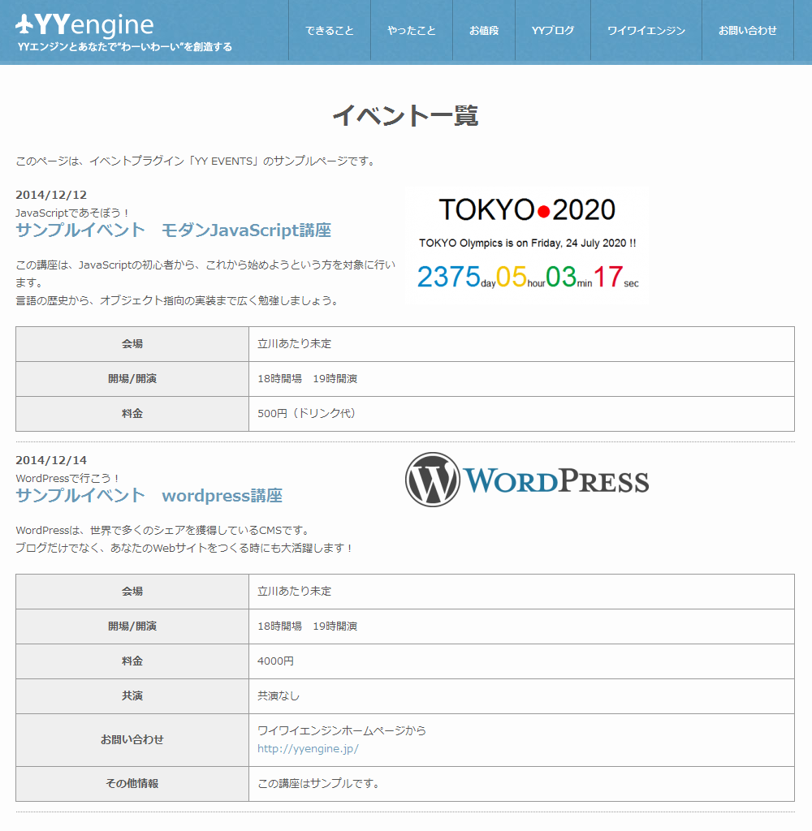Go to the お値段 pricing page
The width and height of the screenshot is (812, 831).
click(x=484, y=31)
